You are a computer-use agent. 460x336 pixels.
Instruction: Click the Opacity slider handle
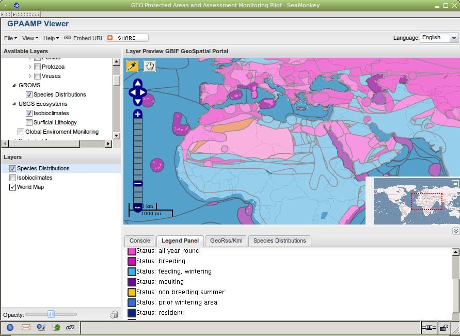point(51,314)
